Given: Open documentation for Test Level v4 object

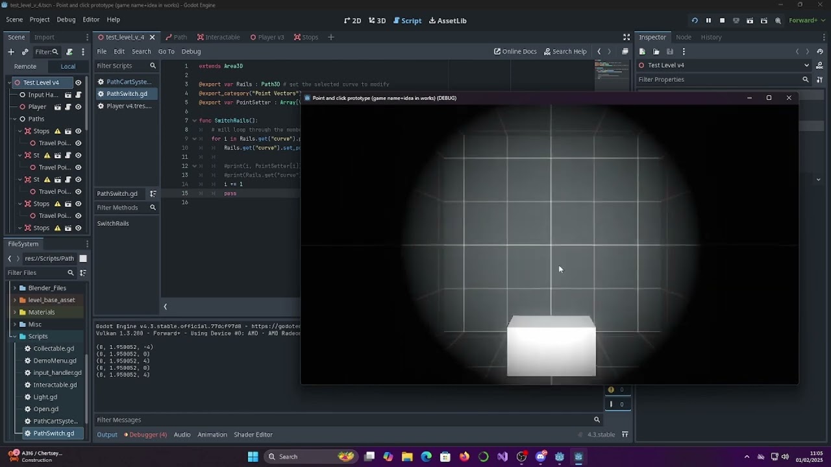Looking at the screenshot, I should tap(820, 66).
